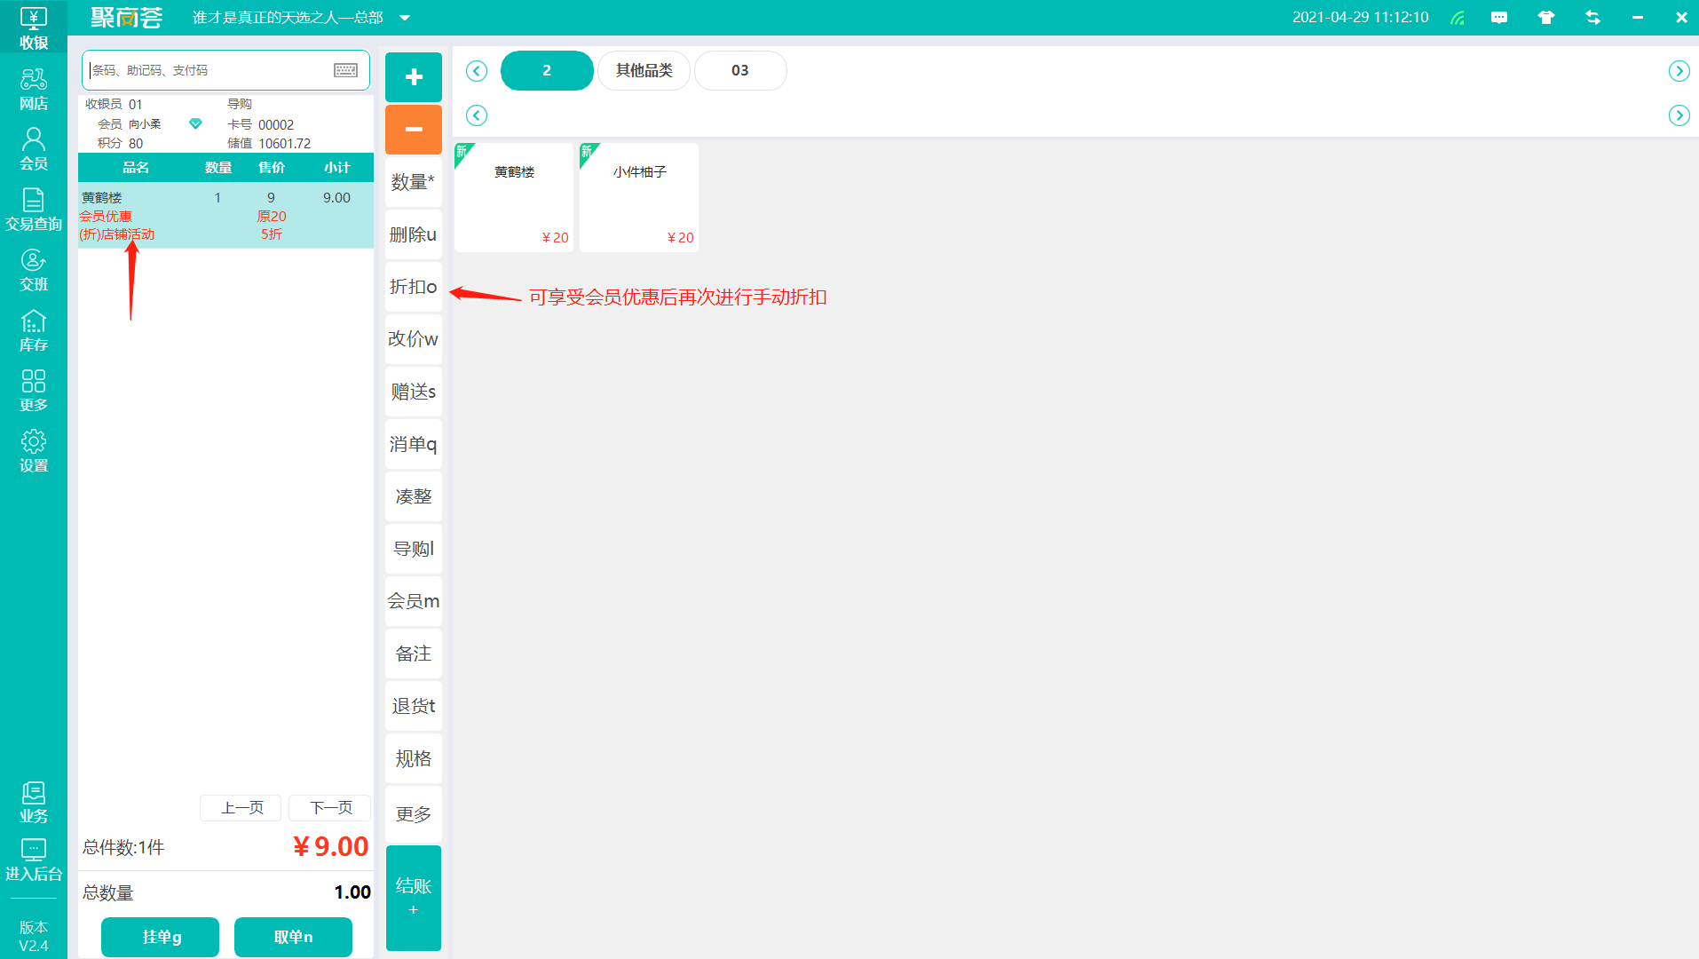Open the 更多 sidebar module
The image size is (1699, 959).
33,391
